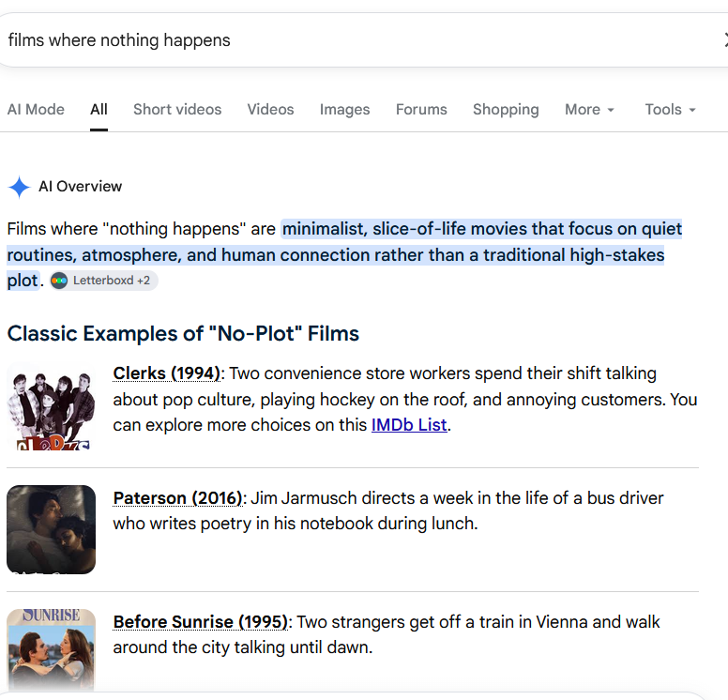The image size is (728, 700).
Task: Click the Clerks (1994) title link
Action: pyautogui.click(x=167, y=373)
